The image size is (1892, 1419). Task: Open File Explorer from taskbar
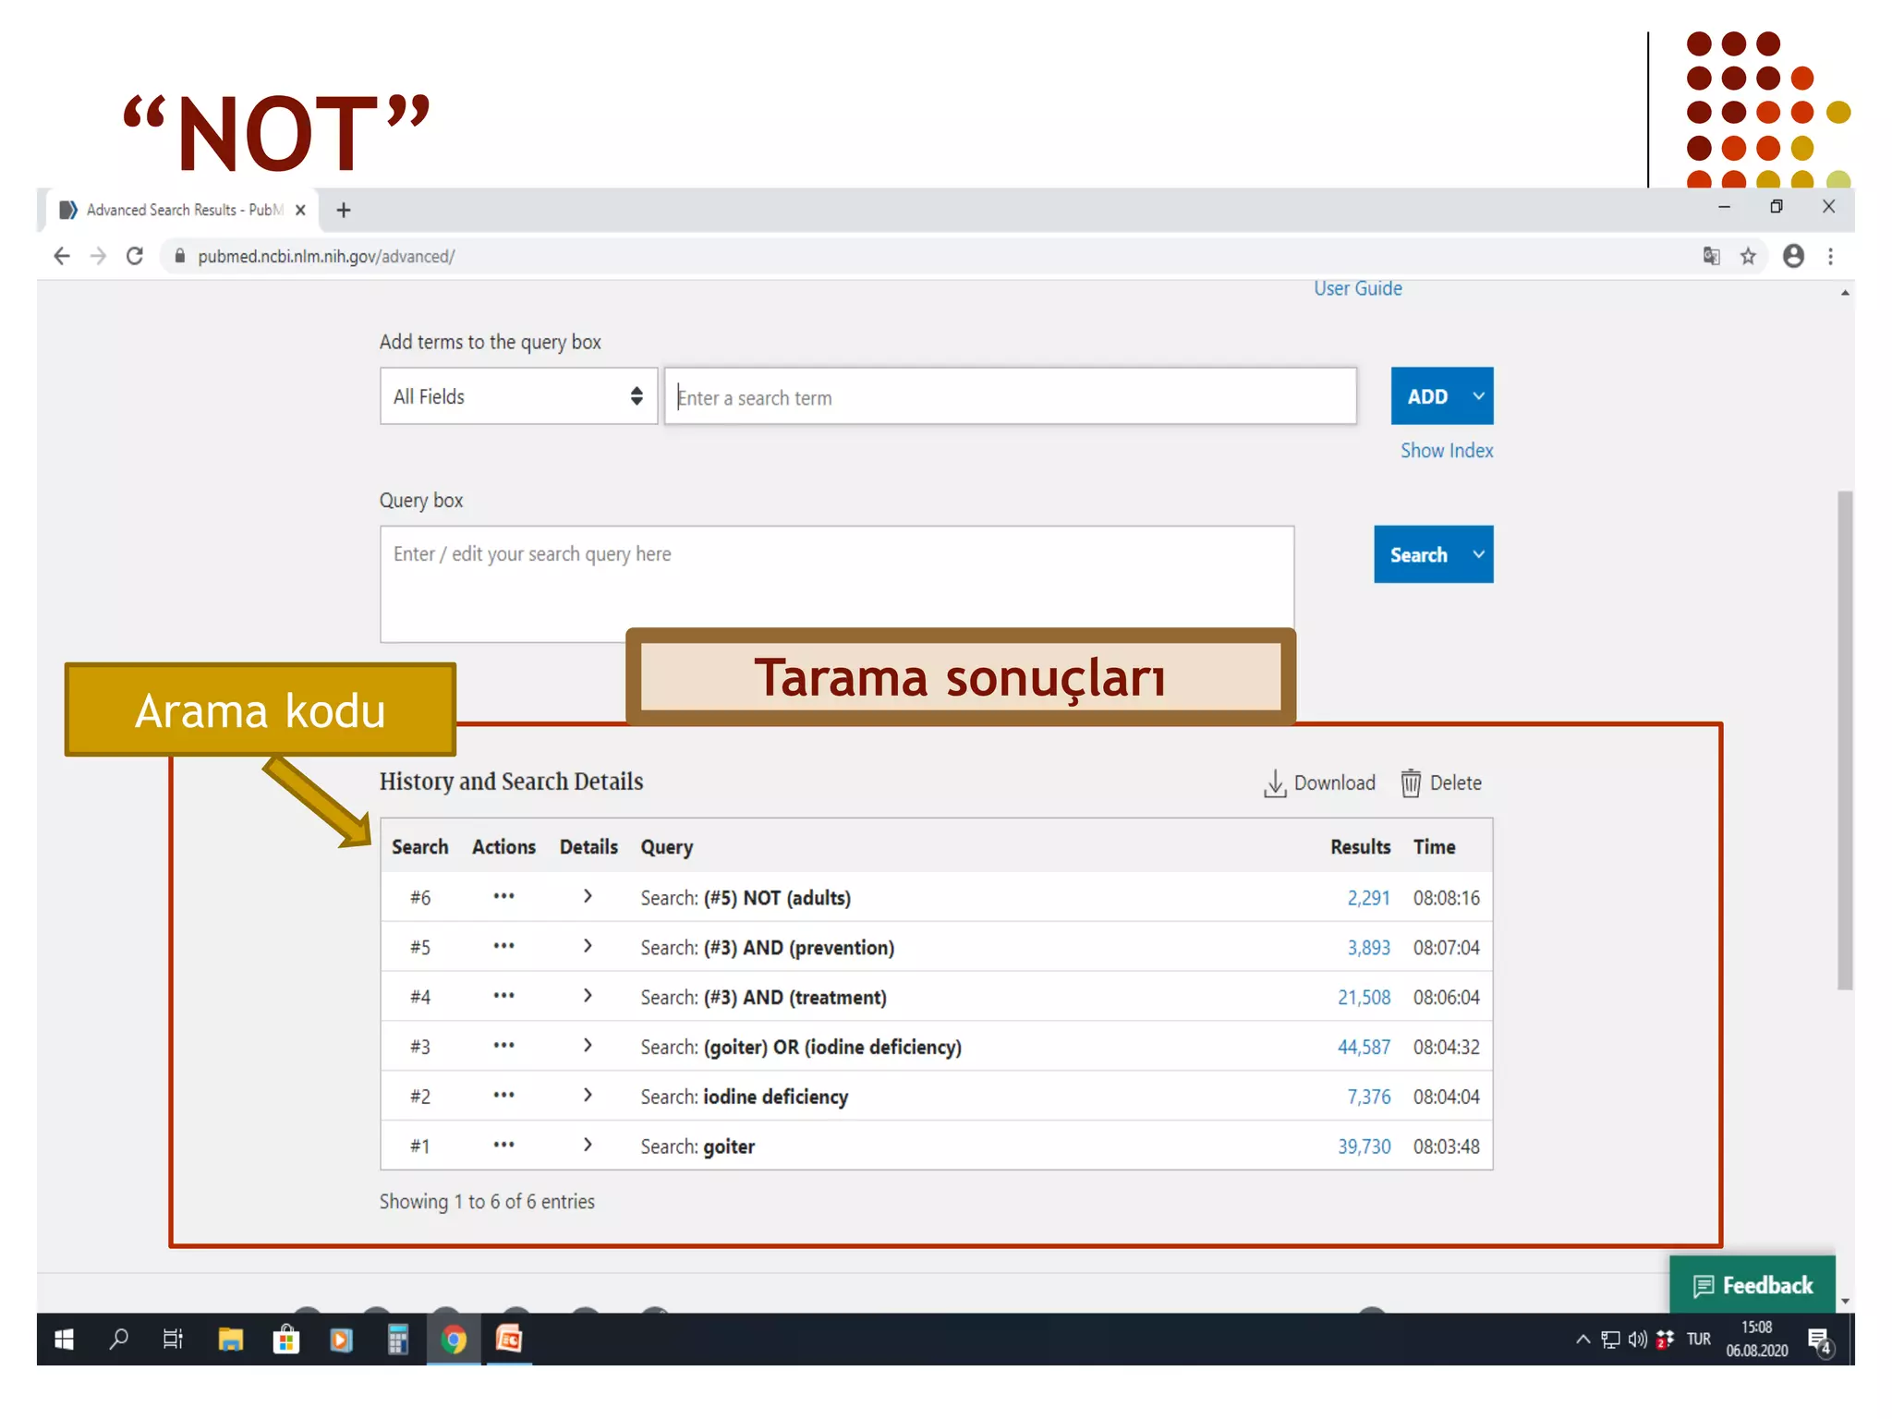(x=230, y=1339)
